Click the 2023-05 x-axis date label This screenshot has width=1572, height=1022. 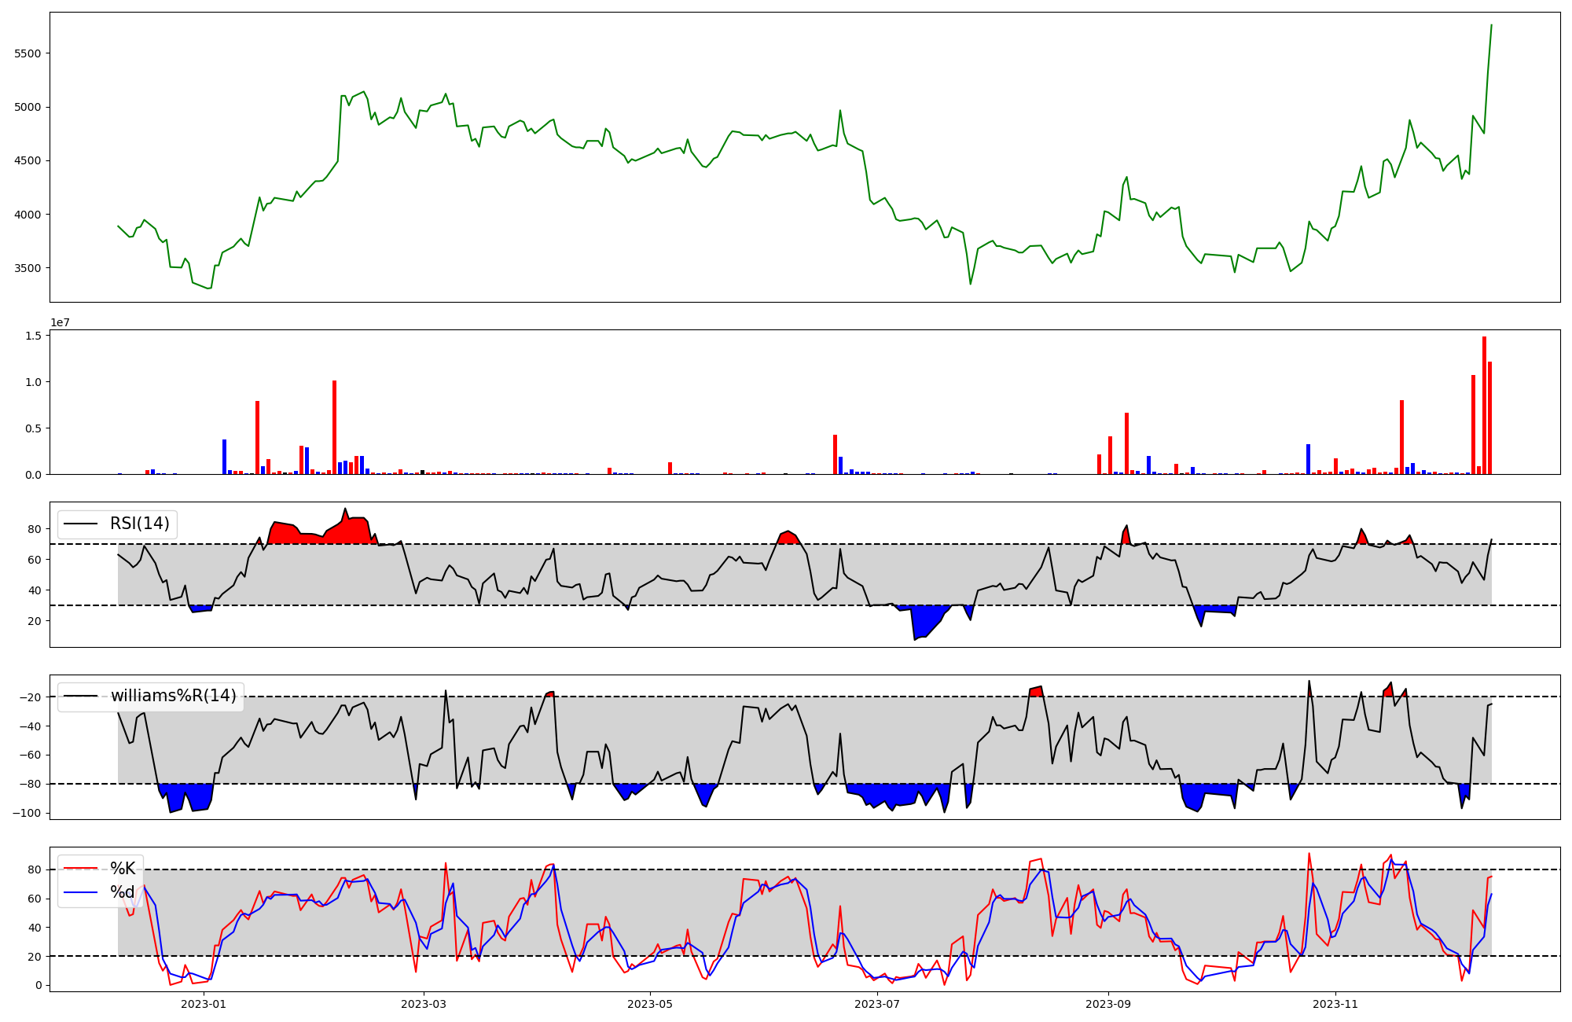coord(651,1004)
